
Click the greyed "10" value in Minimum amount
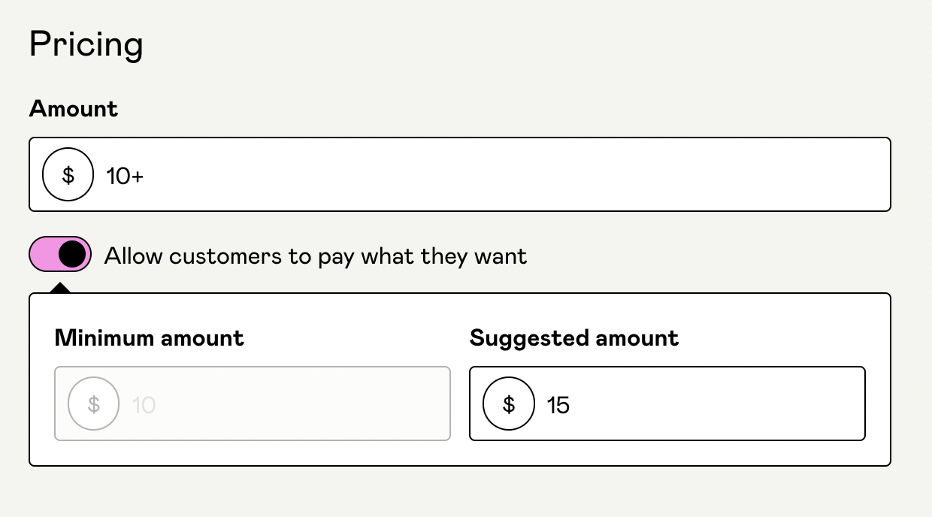(x=144, y=405)
